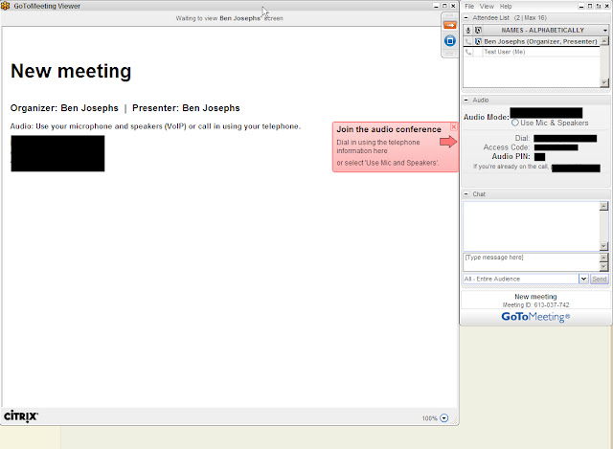The width and height of the screenshot is (613, 449).
Task: Click the Audio PIN label
Action: [x=511, y=156]
